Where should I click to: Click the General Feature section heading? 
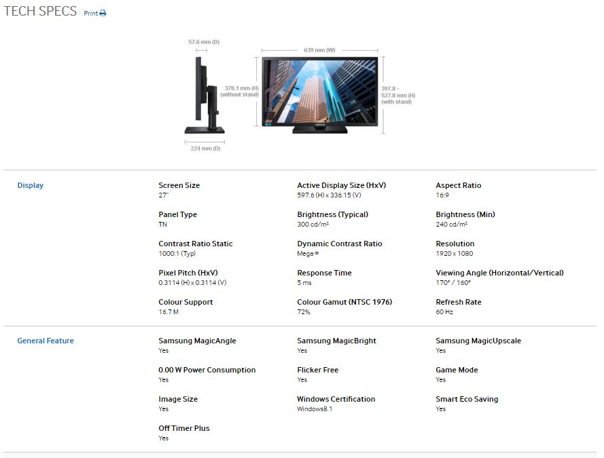coord(46,341)
